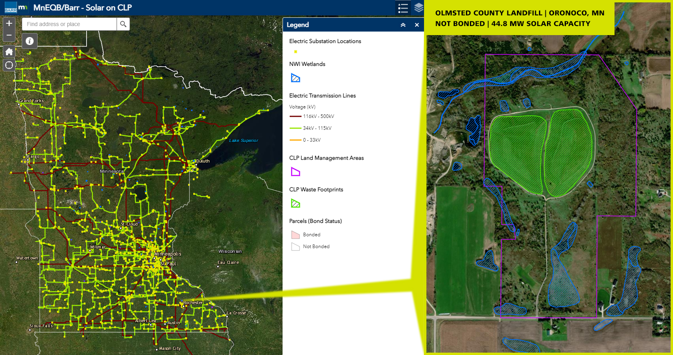
Task: Click the search magnifier icon
Action: [123, 24]
